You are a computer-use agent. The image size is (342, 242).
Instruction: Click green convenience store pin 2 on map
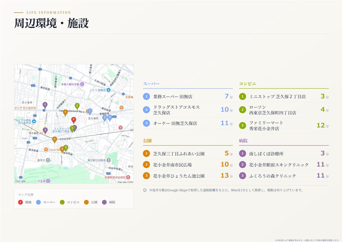pos(77,106)
